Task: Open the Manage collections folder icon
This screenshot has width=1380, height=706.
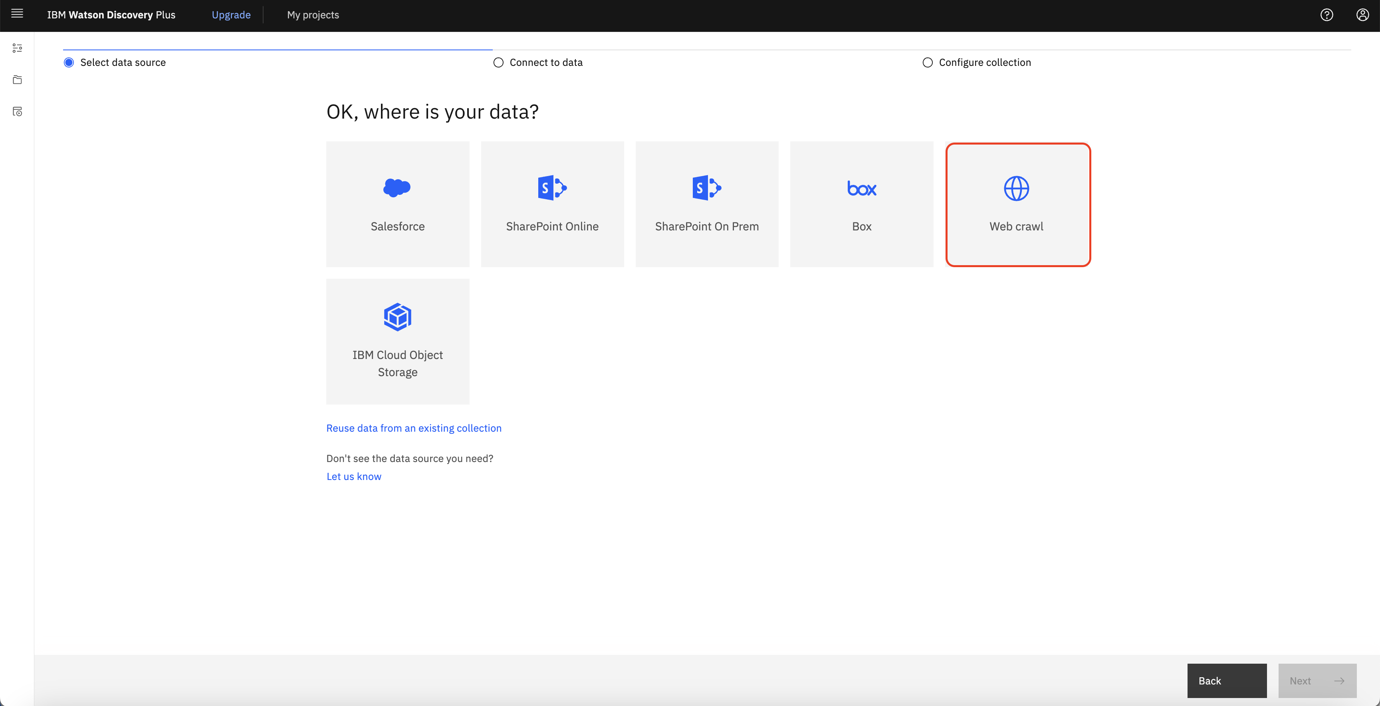Action: [17, 80]
